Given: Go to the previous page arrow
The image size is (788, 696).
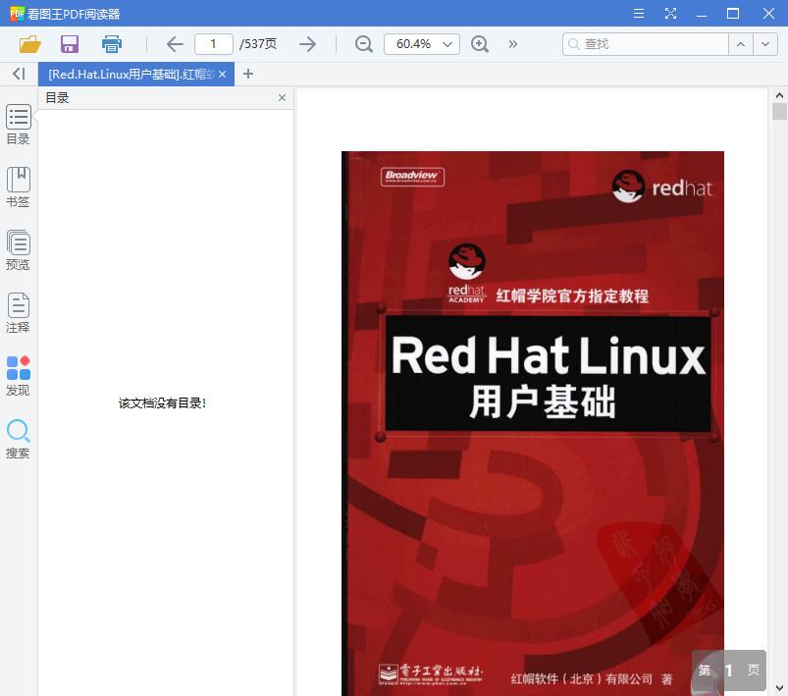Looking at the screenshot, I should tap(175, 44).
